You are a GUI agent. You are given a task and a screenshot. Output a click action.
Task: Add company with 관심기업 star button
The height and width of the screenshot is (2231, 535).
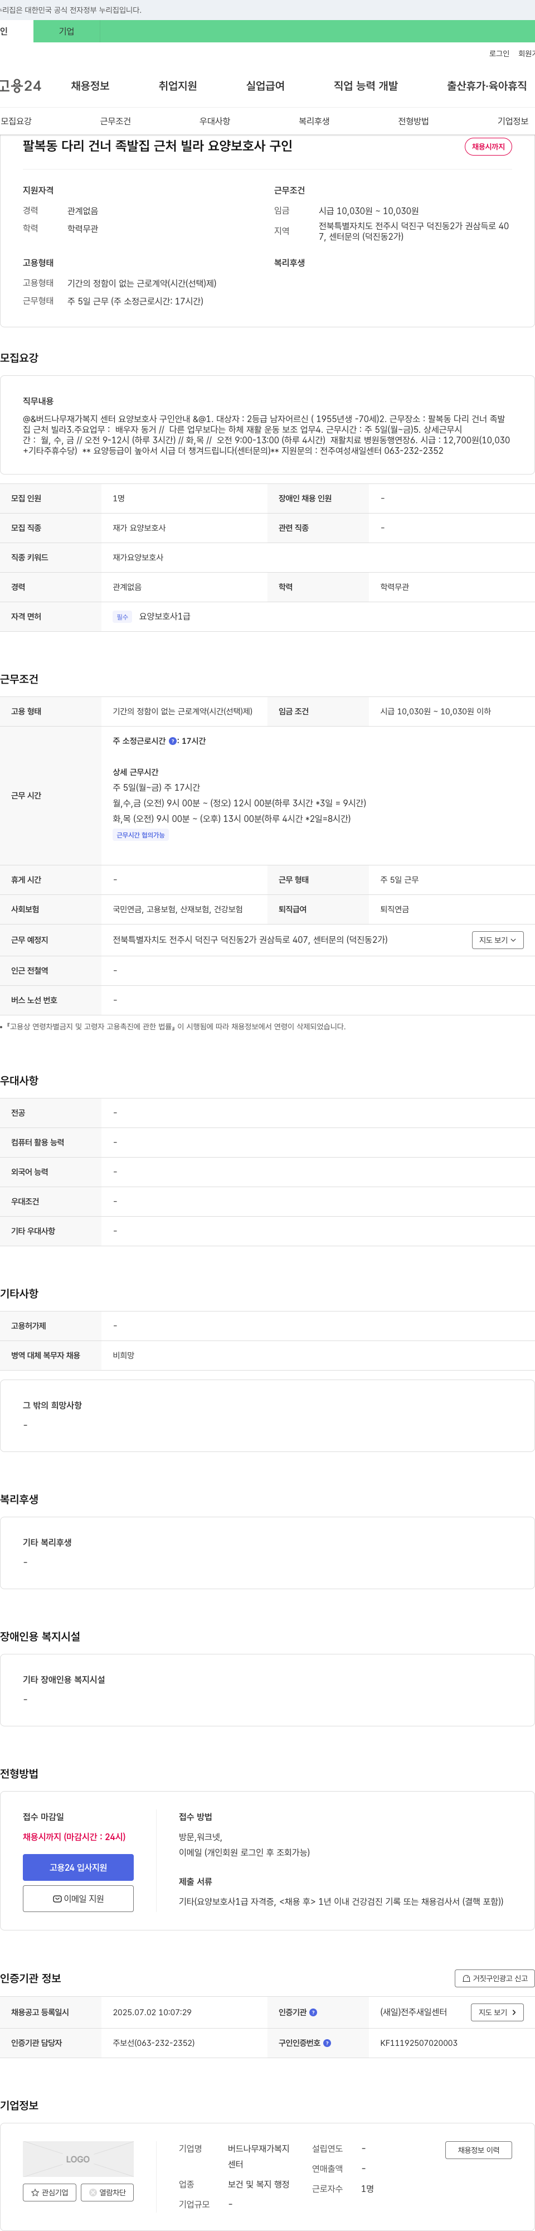point(50,2192)
